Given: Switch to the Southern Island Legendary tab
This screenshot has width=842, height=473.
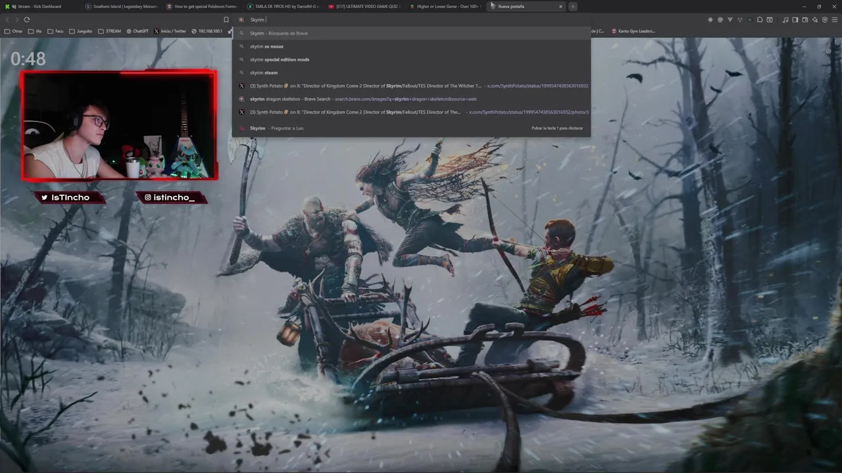Looking at the screenshot, I should [x=122, y=7].
